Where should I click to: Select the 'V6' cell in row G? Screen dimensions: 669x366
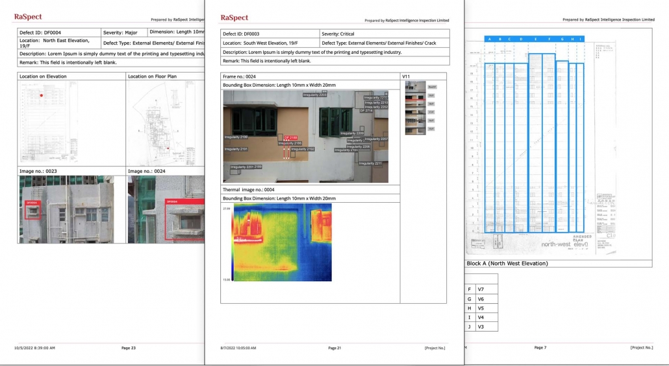click(x=486, y=299)
